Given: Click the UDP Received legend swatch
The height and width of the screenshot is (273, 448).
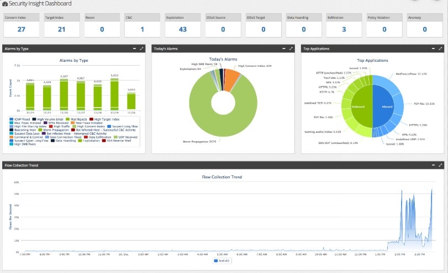Looking at the screenshot, I should click(115, 137).
